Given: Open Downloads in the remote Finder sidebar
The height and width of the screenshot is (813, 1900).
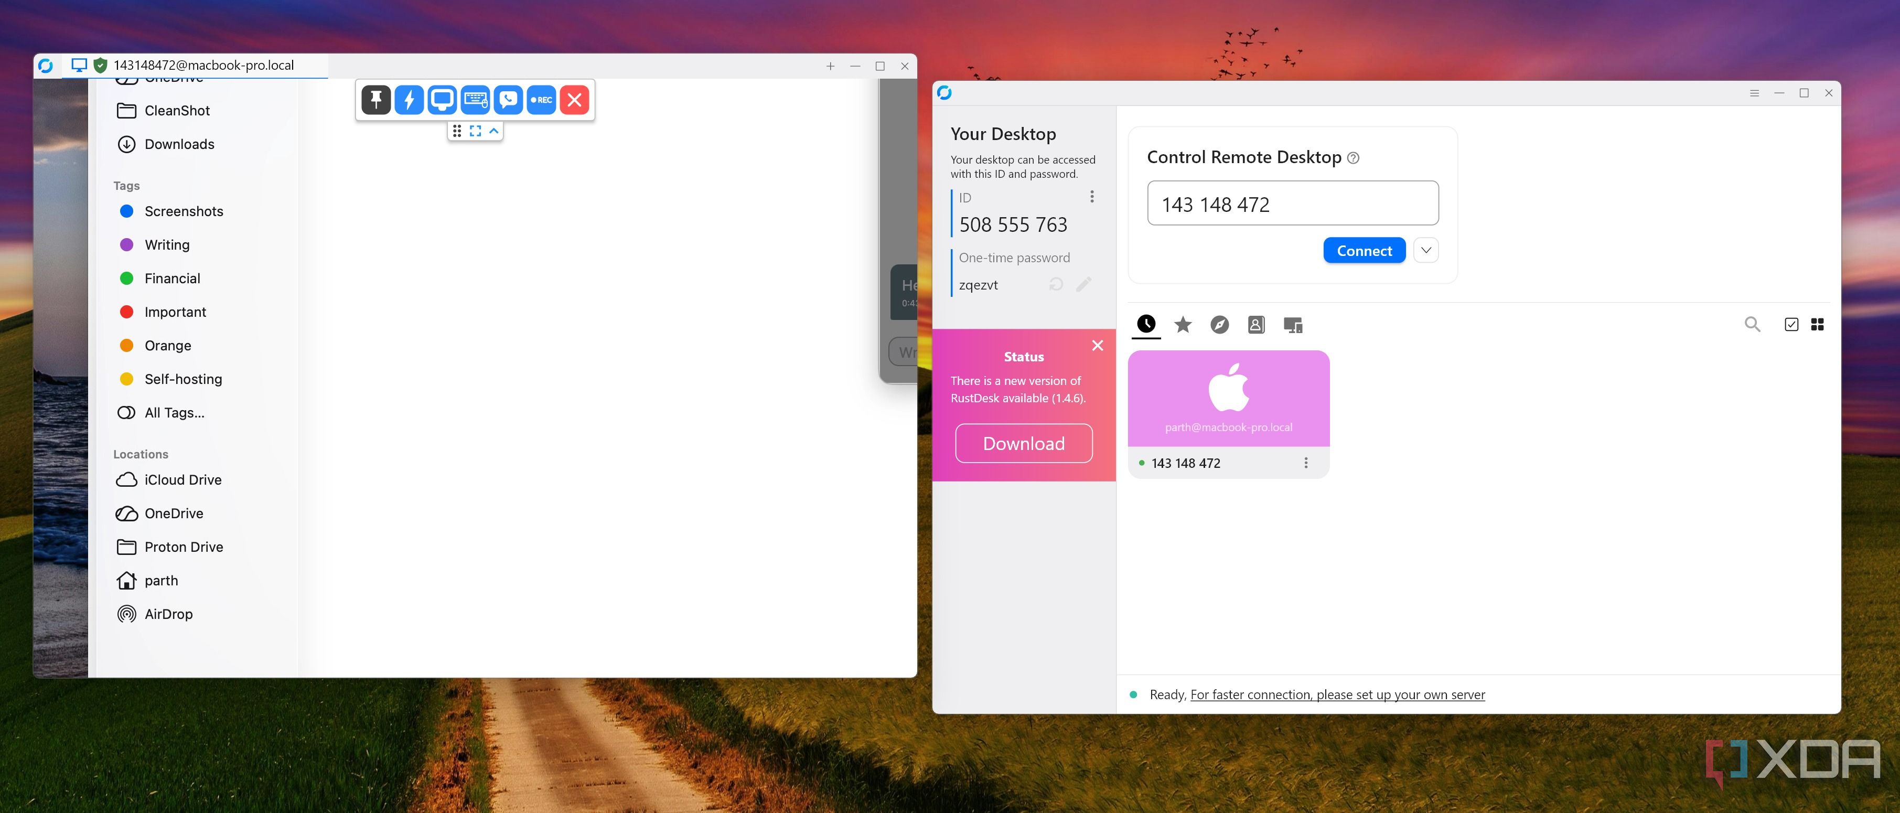Looking at the screenshot, I should point(166,144).
